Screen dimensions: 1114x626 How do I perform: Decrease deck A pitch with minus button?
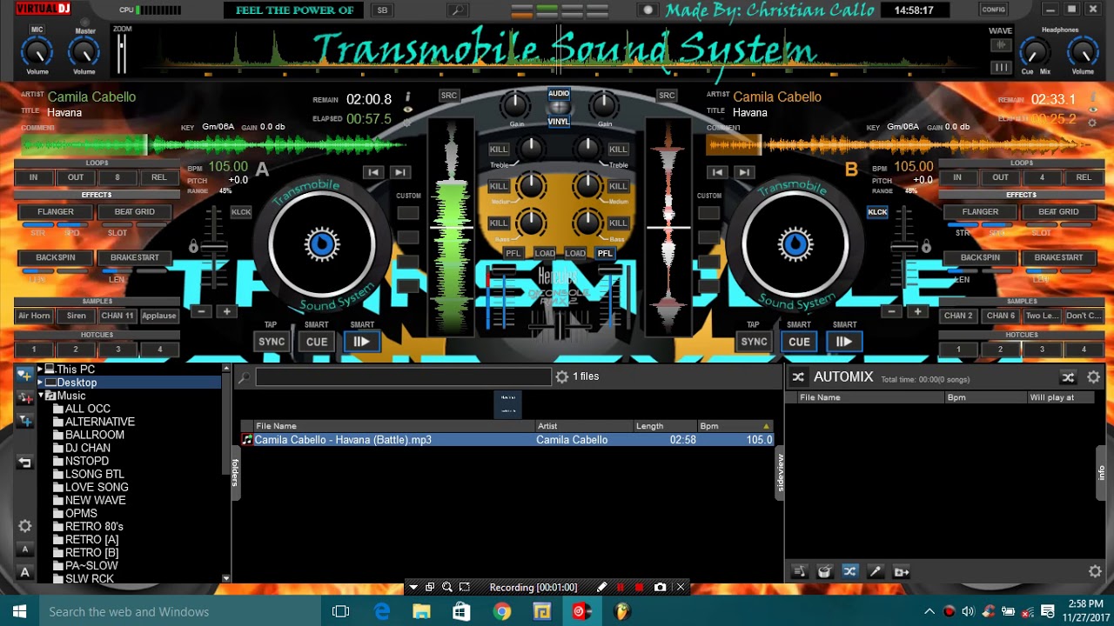(201, 311)
